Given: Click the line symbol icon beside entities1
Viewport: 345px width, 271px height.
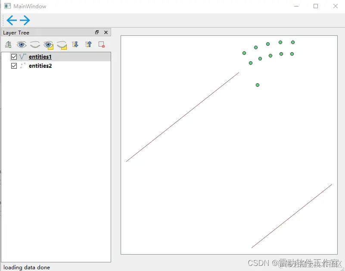Looking at the screenshot, I should (x=23, y=57).
